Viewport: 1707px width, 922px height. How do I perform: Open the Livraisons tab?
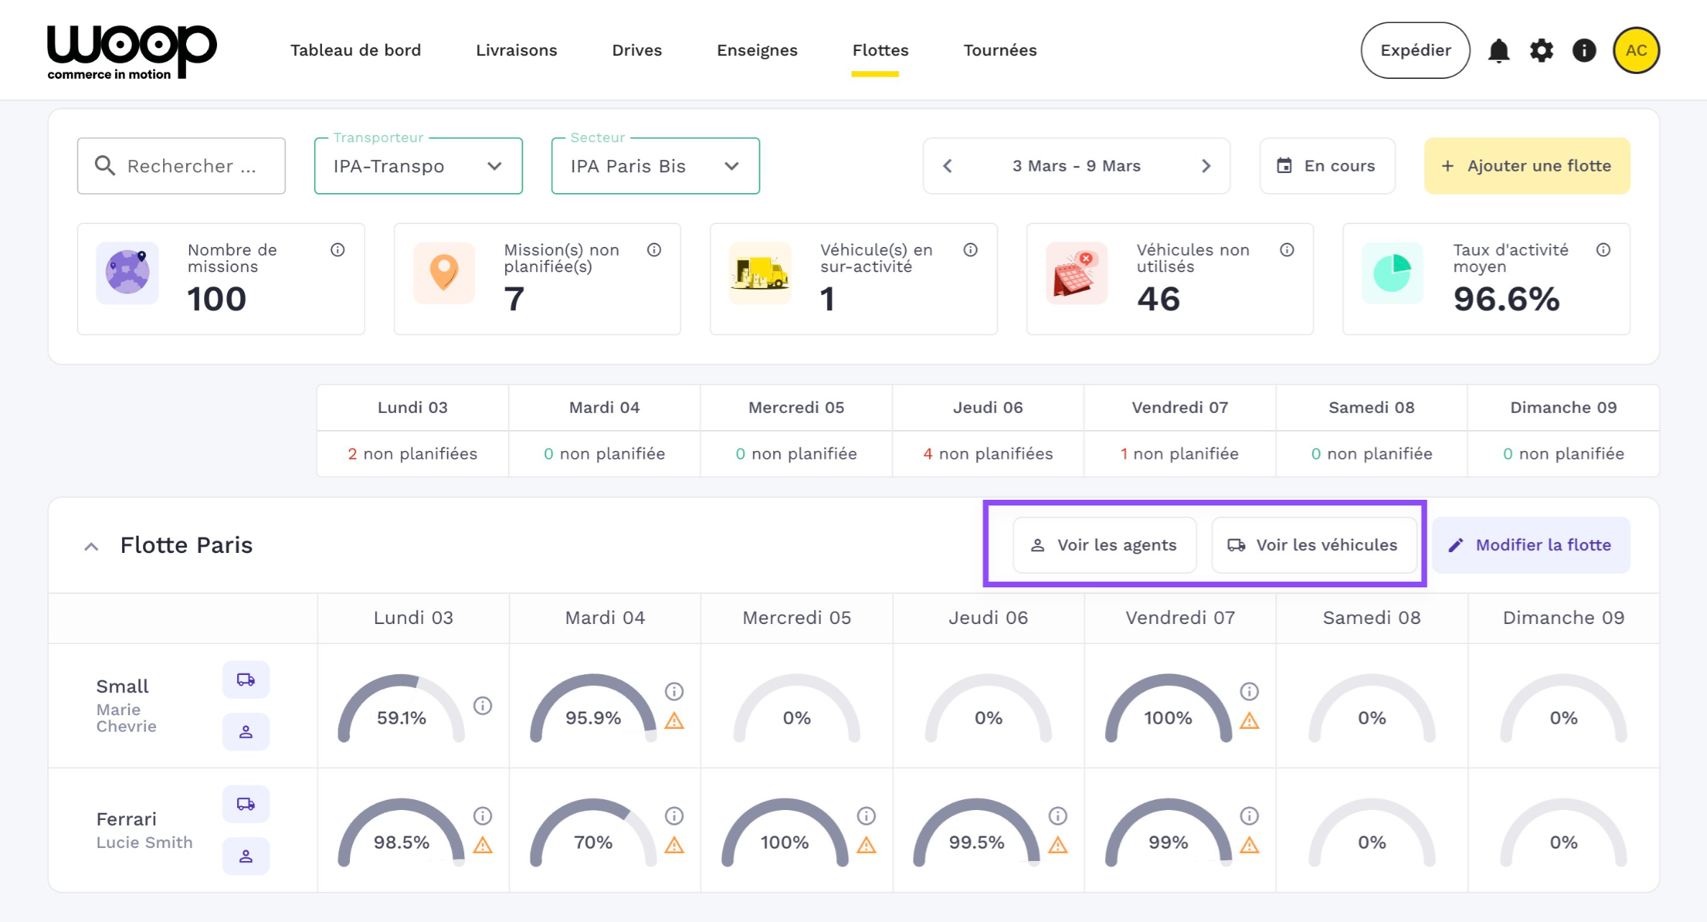[516, 50]
